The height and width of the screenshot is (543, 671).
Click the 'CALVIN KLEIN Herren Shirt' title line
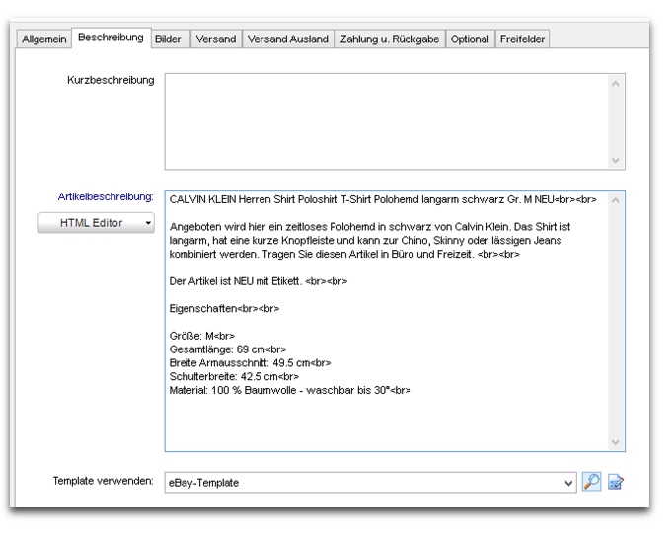tap(383, 200)
